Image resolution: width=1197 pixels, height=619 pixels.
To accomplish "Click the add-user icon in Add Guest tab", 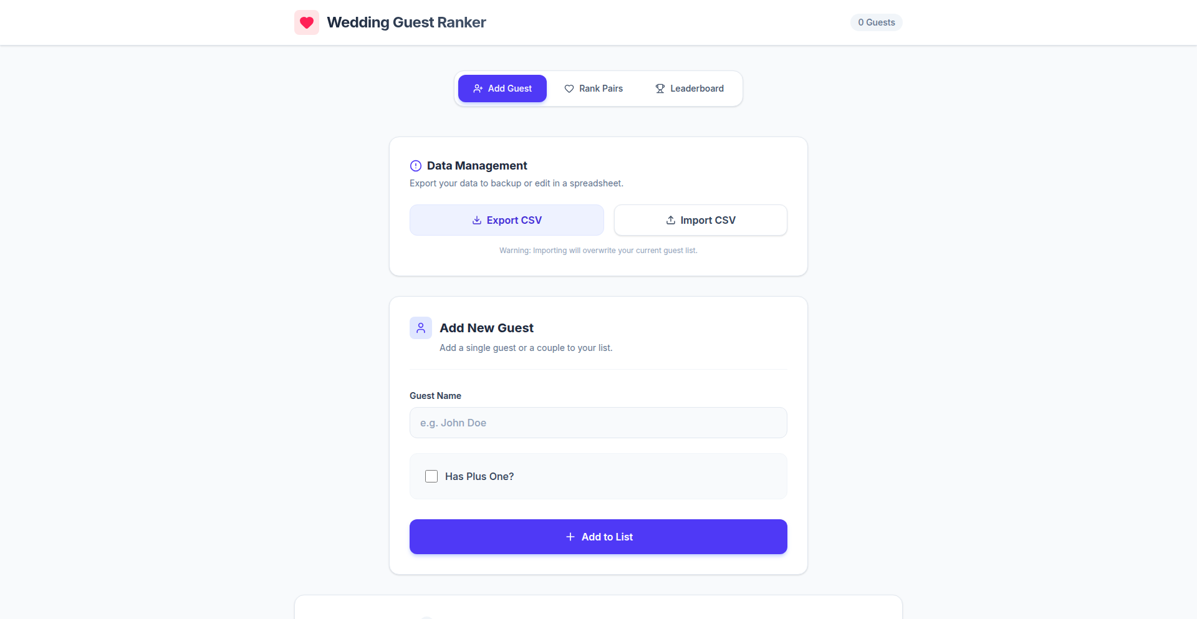I will point(478,89).
